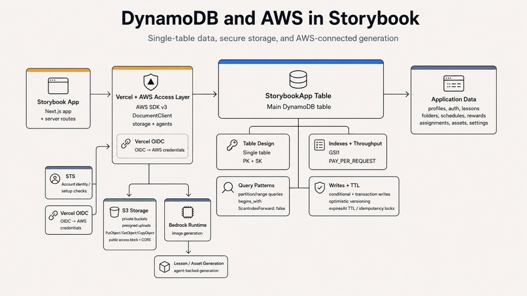The height and width of the screenshot is (296, 527).
Task: Click the link icon inside the Access Layer card
Action: (x=126, y=144)
